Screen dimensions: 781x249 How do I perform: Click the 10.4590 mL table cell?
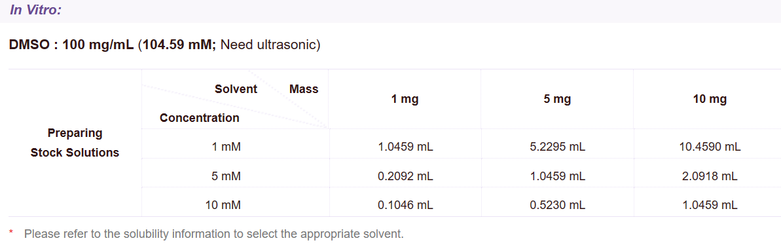(710, 147)
